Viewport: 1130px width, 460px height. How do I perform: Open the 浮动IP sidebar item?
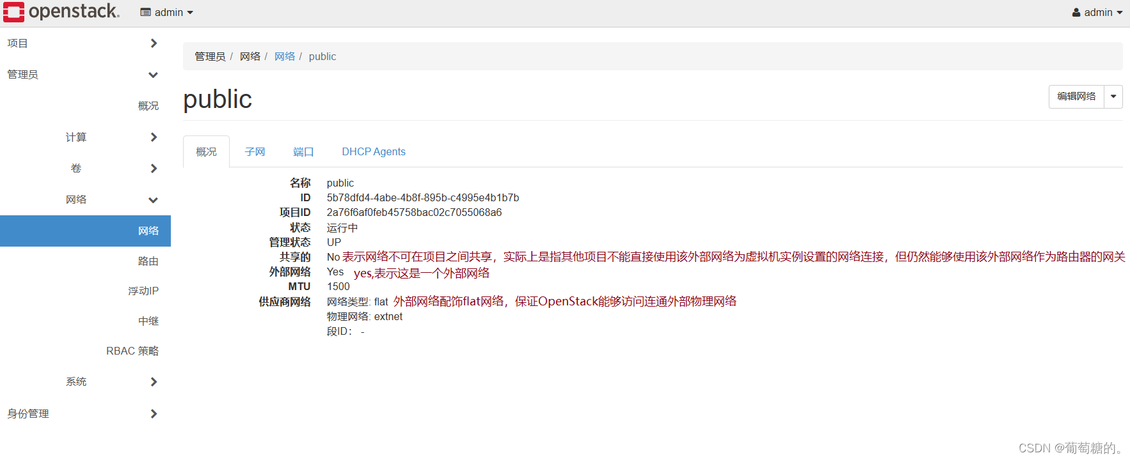(x=143, y=291)
